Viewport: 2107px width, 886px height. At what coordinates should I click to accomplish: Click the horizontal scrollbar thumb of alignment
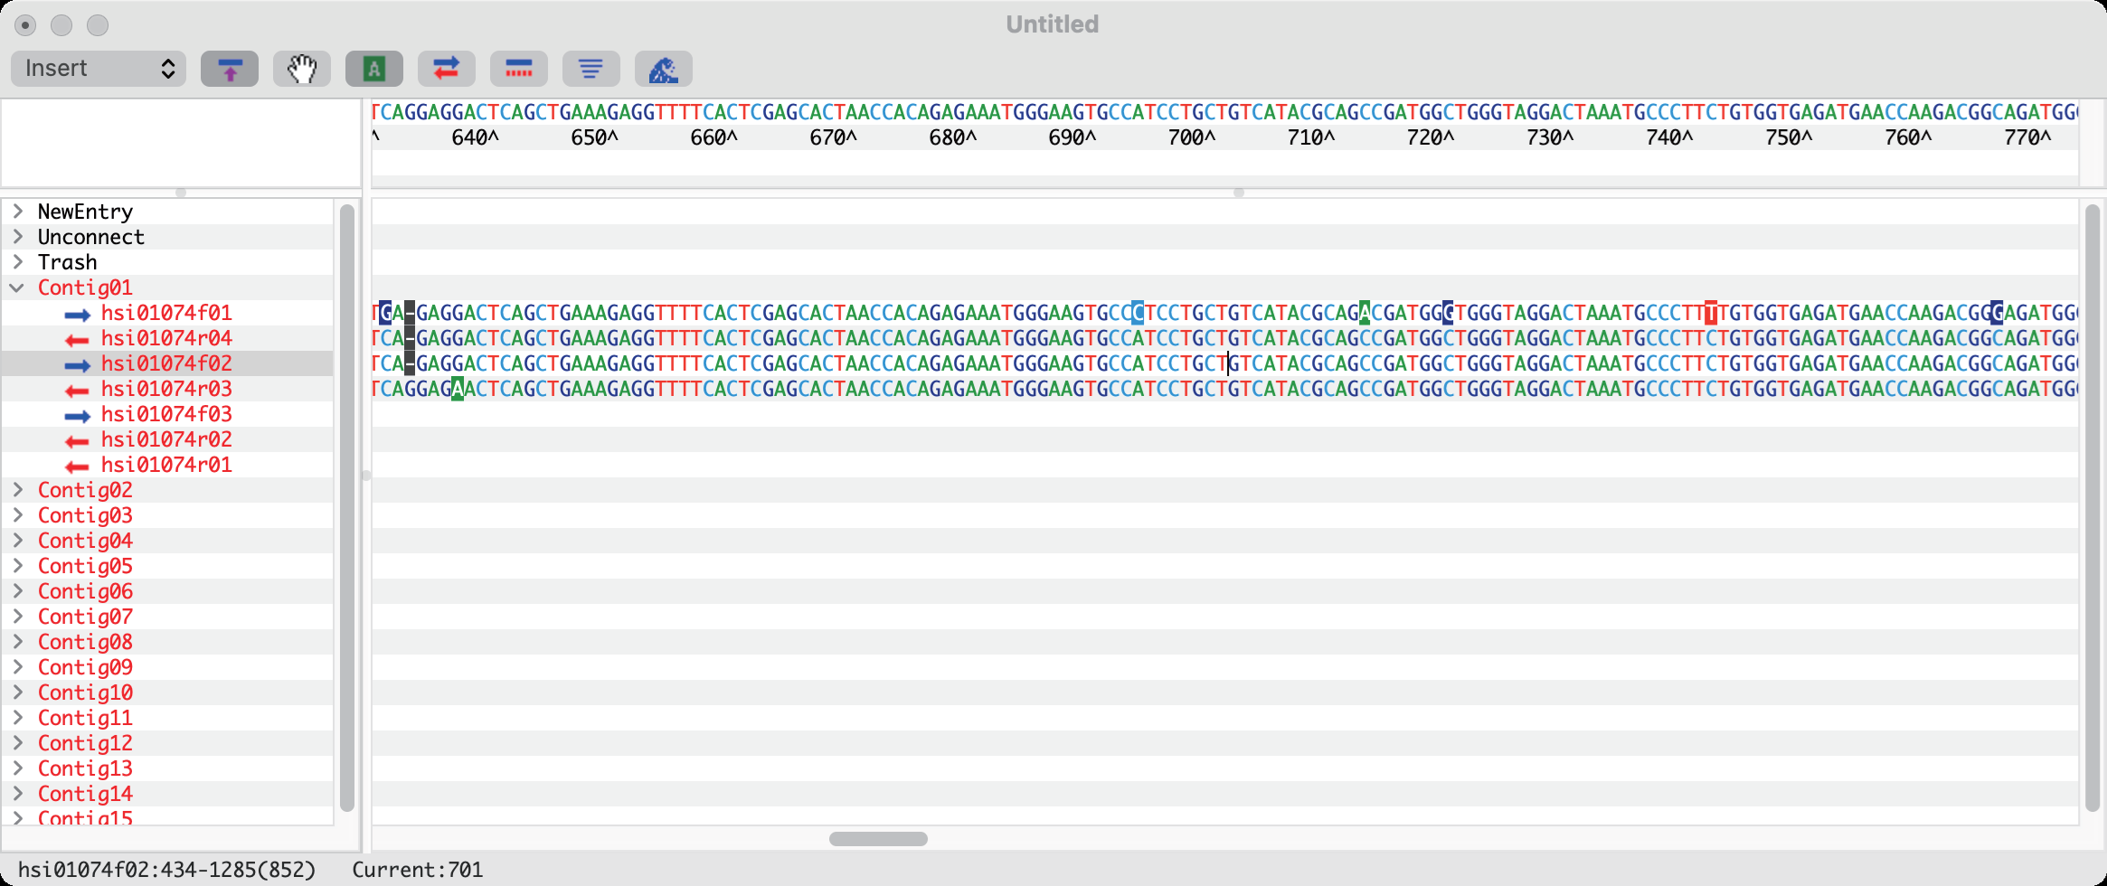click(x=878, y=839)
